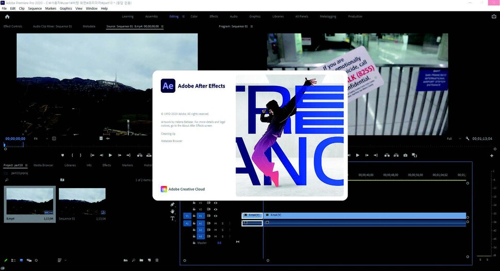The height and width of the screenshot is (271, 500).
Task: Create a search bin from query icon
Action: tap(62, 180)
